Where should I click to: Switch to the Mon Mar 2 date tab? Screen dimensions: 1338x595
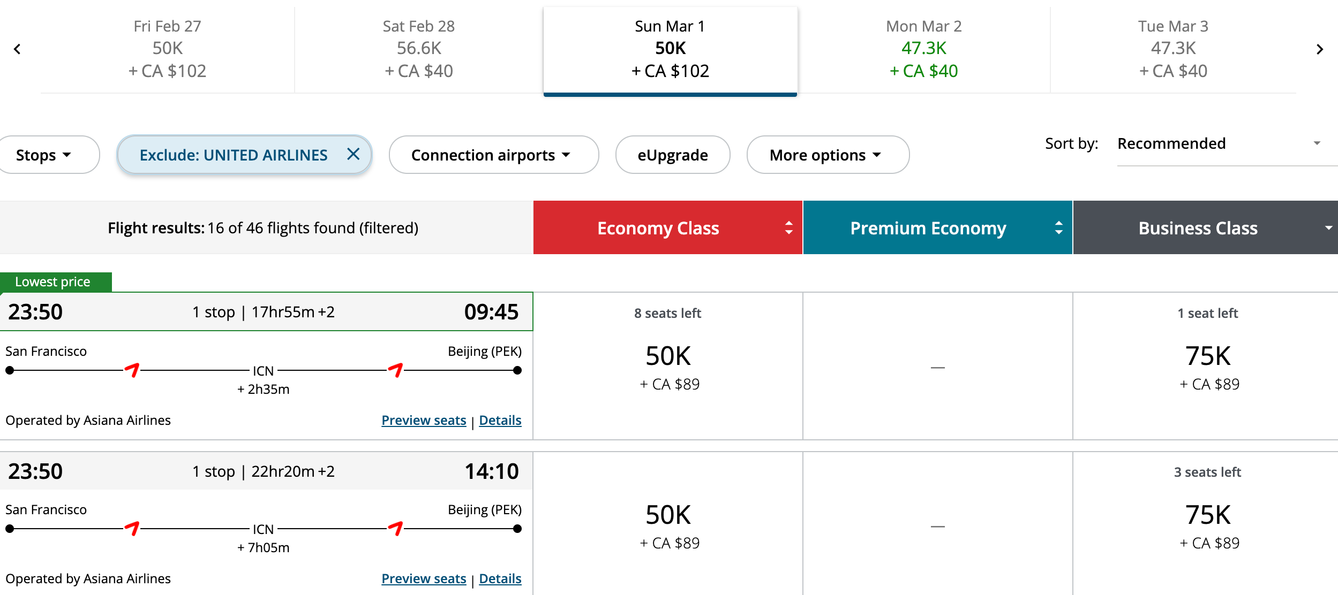(x=923, y=49)
